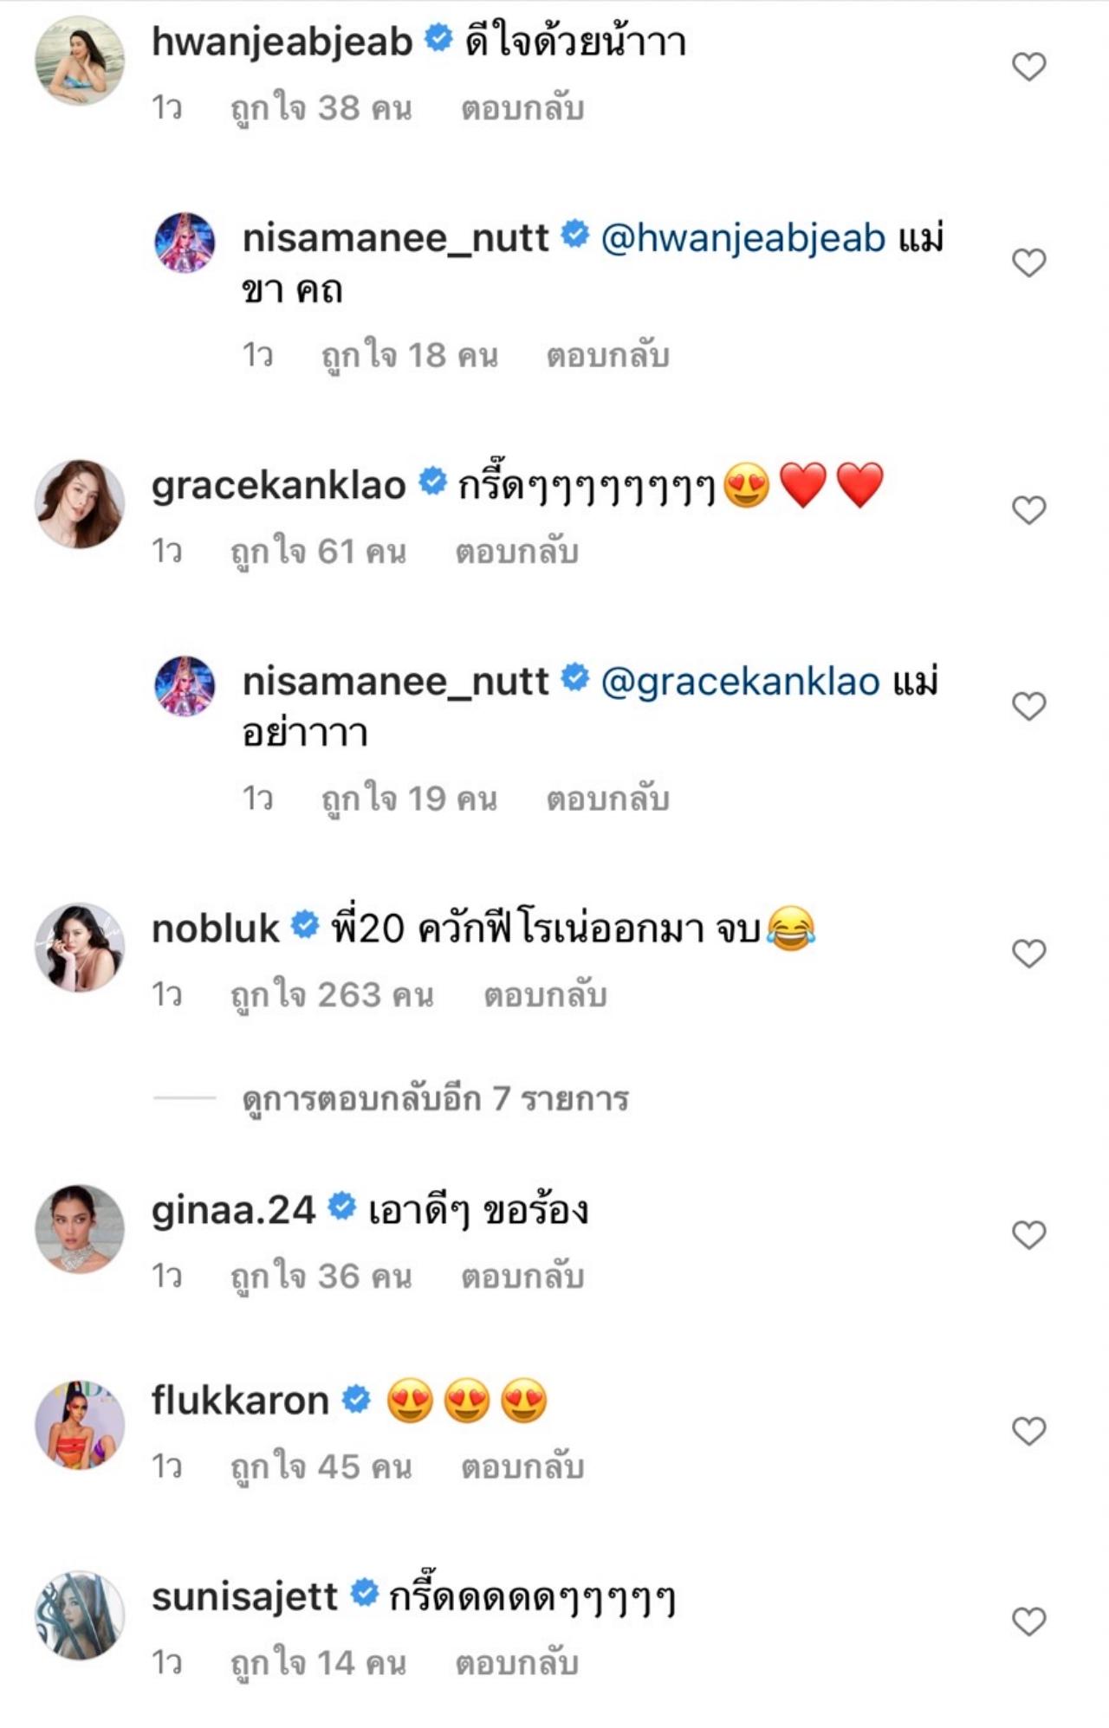Reply to ginaa.24's comment

pos(522,1278)
